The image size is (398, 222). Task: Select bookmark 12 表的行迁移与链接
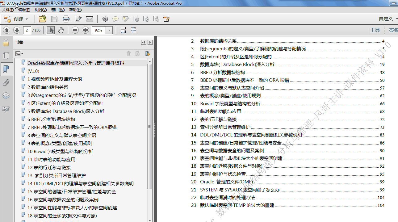(49, 167)
